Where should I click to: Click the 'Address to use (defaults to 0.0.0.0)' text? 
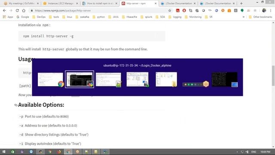coord(51,125)
